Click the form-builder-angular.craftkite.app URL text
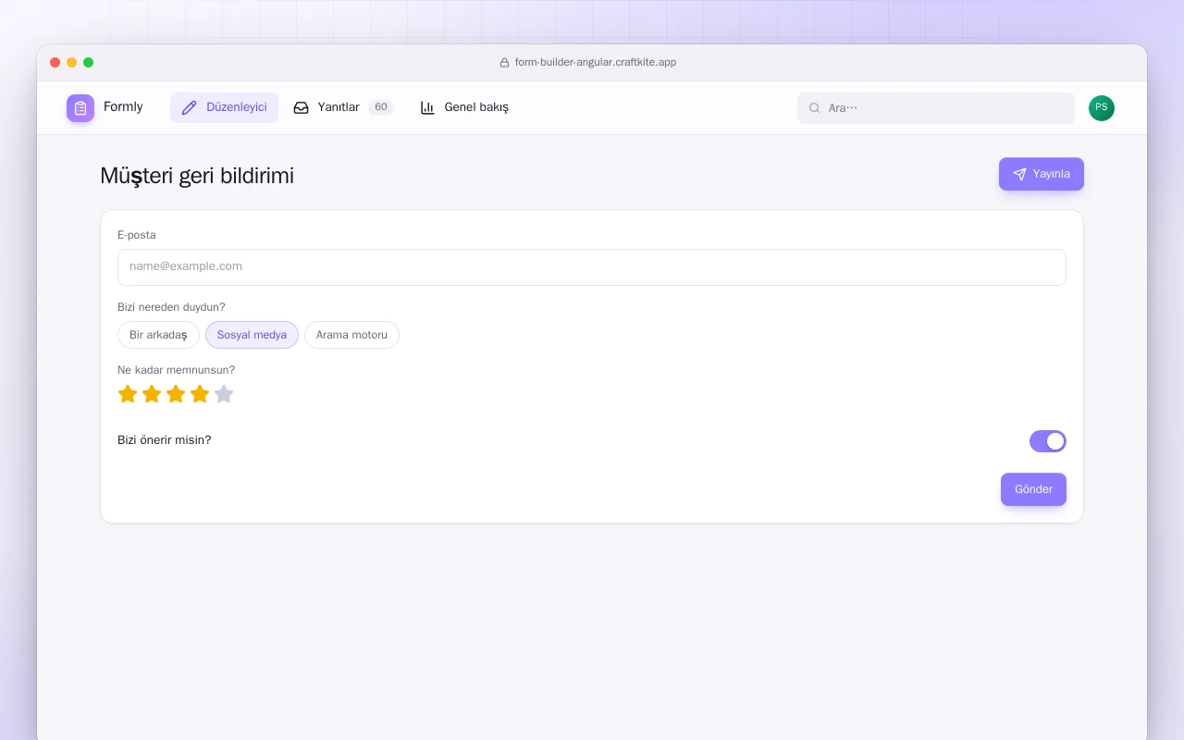 pos(596,63)
